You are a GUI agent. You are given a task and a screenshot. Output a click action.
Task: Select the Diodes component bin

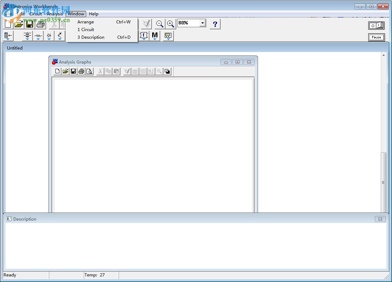point(49,35)
